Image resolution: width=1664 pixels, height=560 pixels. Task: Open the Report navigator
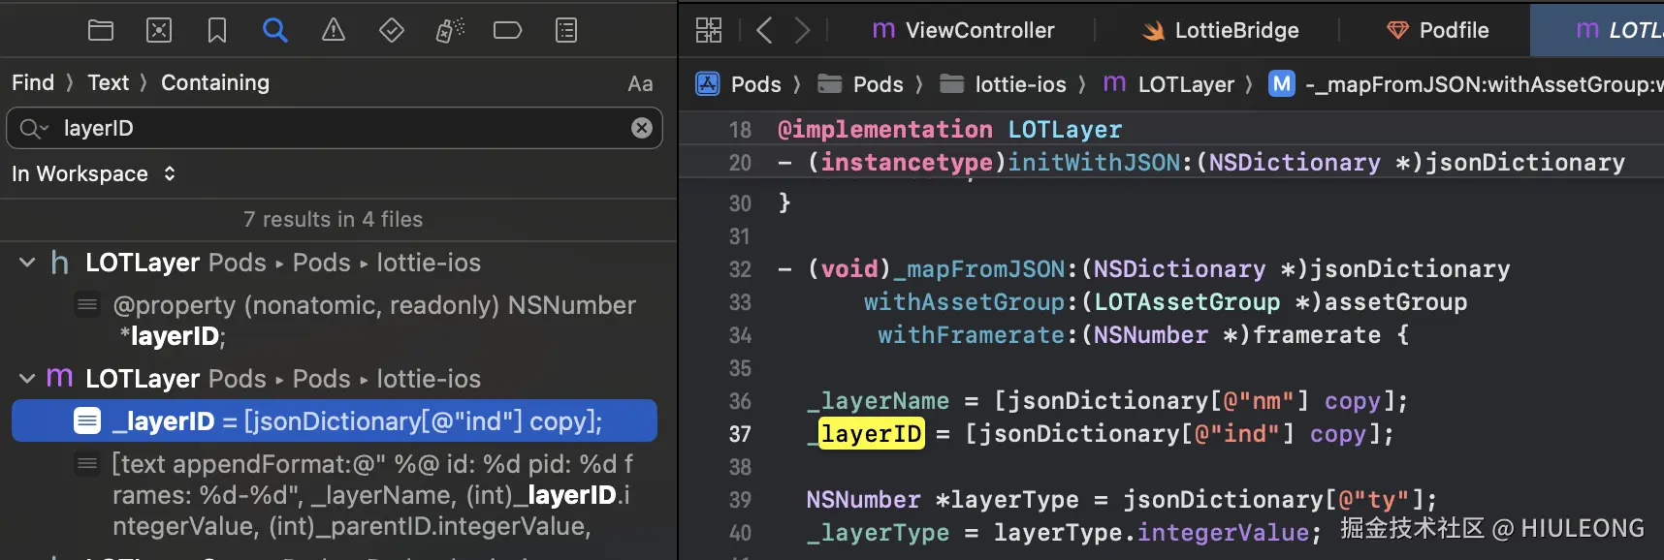[x=566, y=31]
